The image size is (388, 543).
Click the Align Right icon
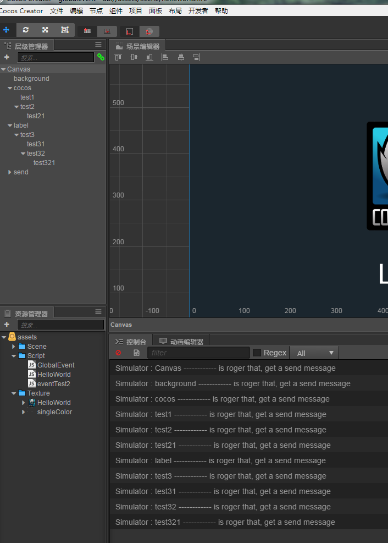click(196, 57)
